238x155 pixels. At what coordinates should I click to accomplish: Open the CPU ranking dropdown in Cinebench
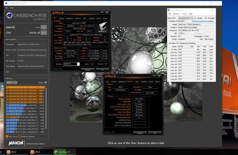(12, 83)
